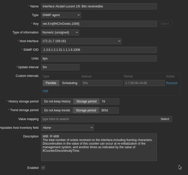Select Storage period for trends

(x=86, y=110)
